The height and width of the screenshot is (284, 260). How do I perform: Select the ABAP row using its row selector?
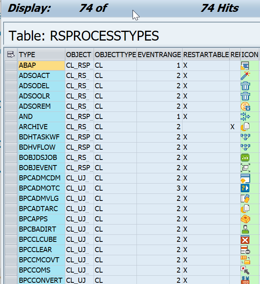11,65
